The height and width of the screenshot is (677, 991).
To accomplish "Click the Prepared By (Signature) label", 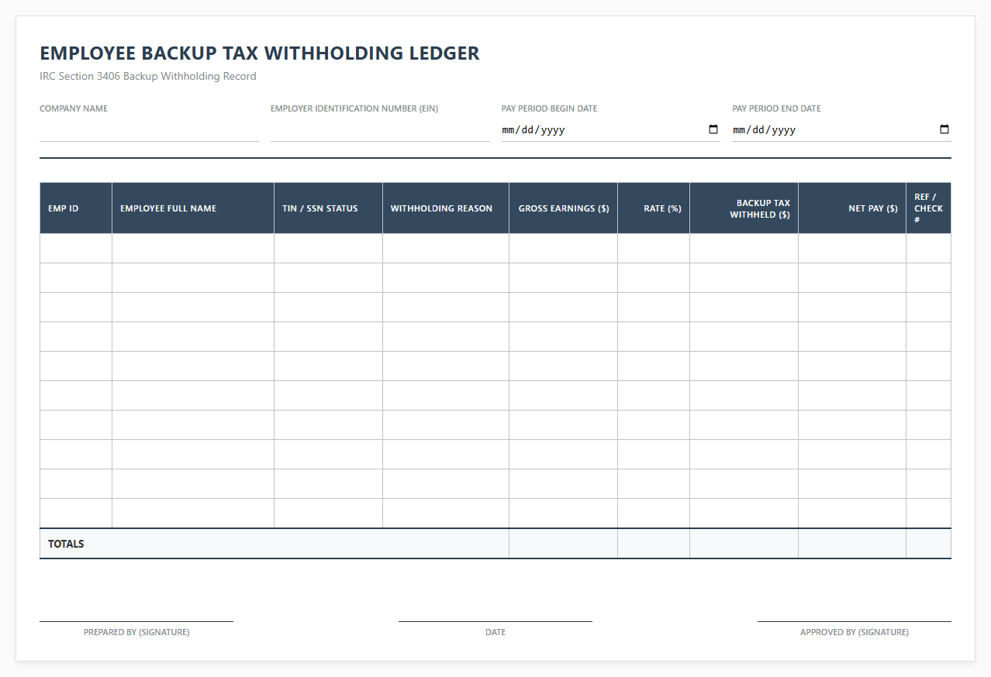I will [136, 632].
